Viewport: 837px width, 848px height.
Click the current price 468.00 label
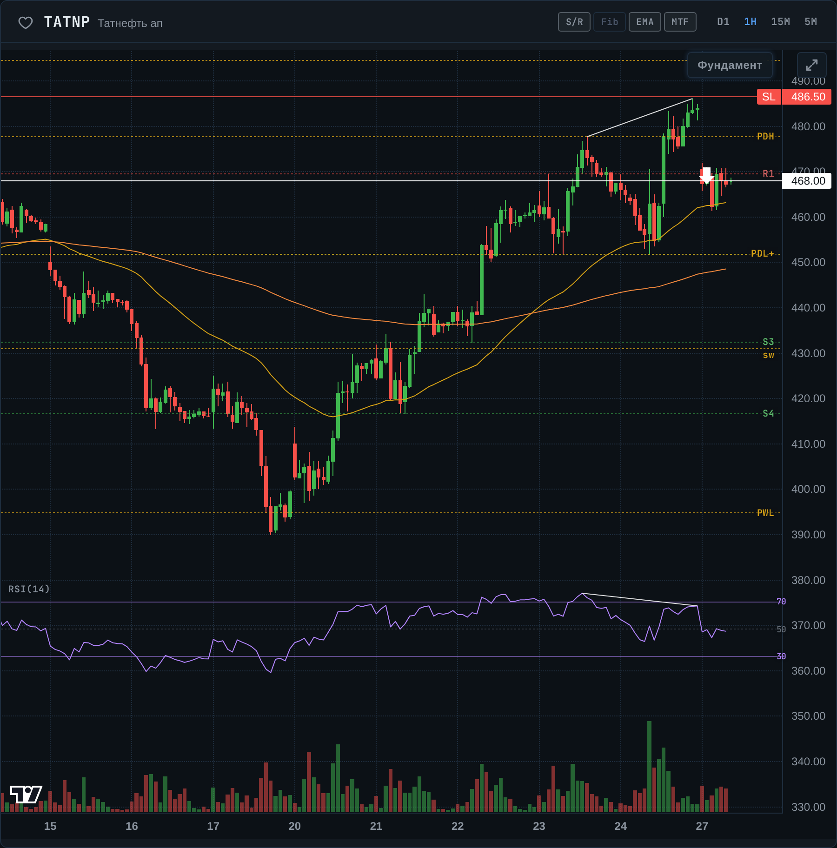pos(807,181)
